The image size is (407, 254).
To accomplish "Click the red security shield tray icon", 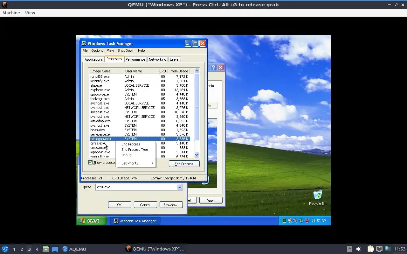I will click(x=307, y=221).
